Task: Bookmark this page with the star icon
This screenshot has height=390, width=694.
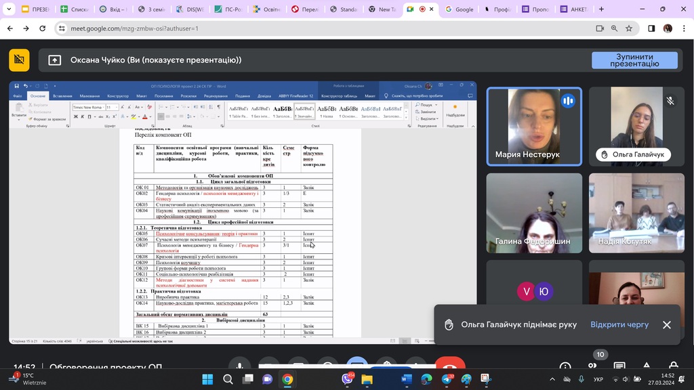Action: [x=629, y=28]
